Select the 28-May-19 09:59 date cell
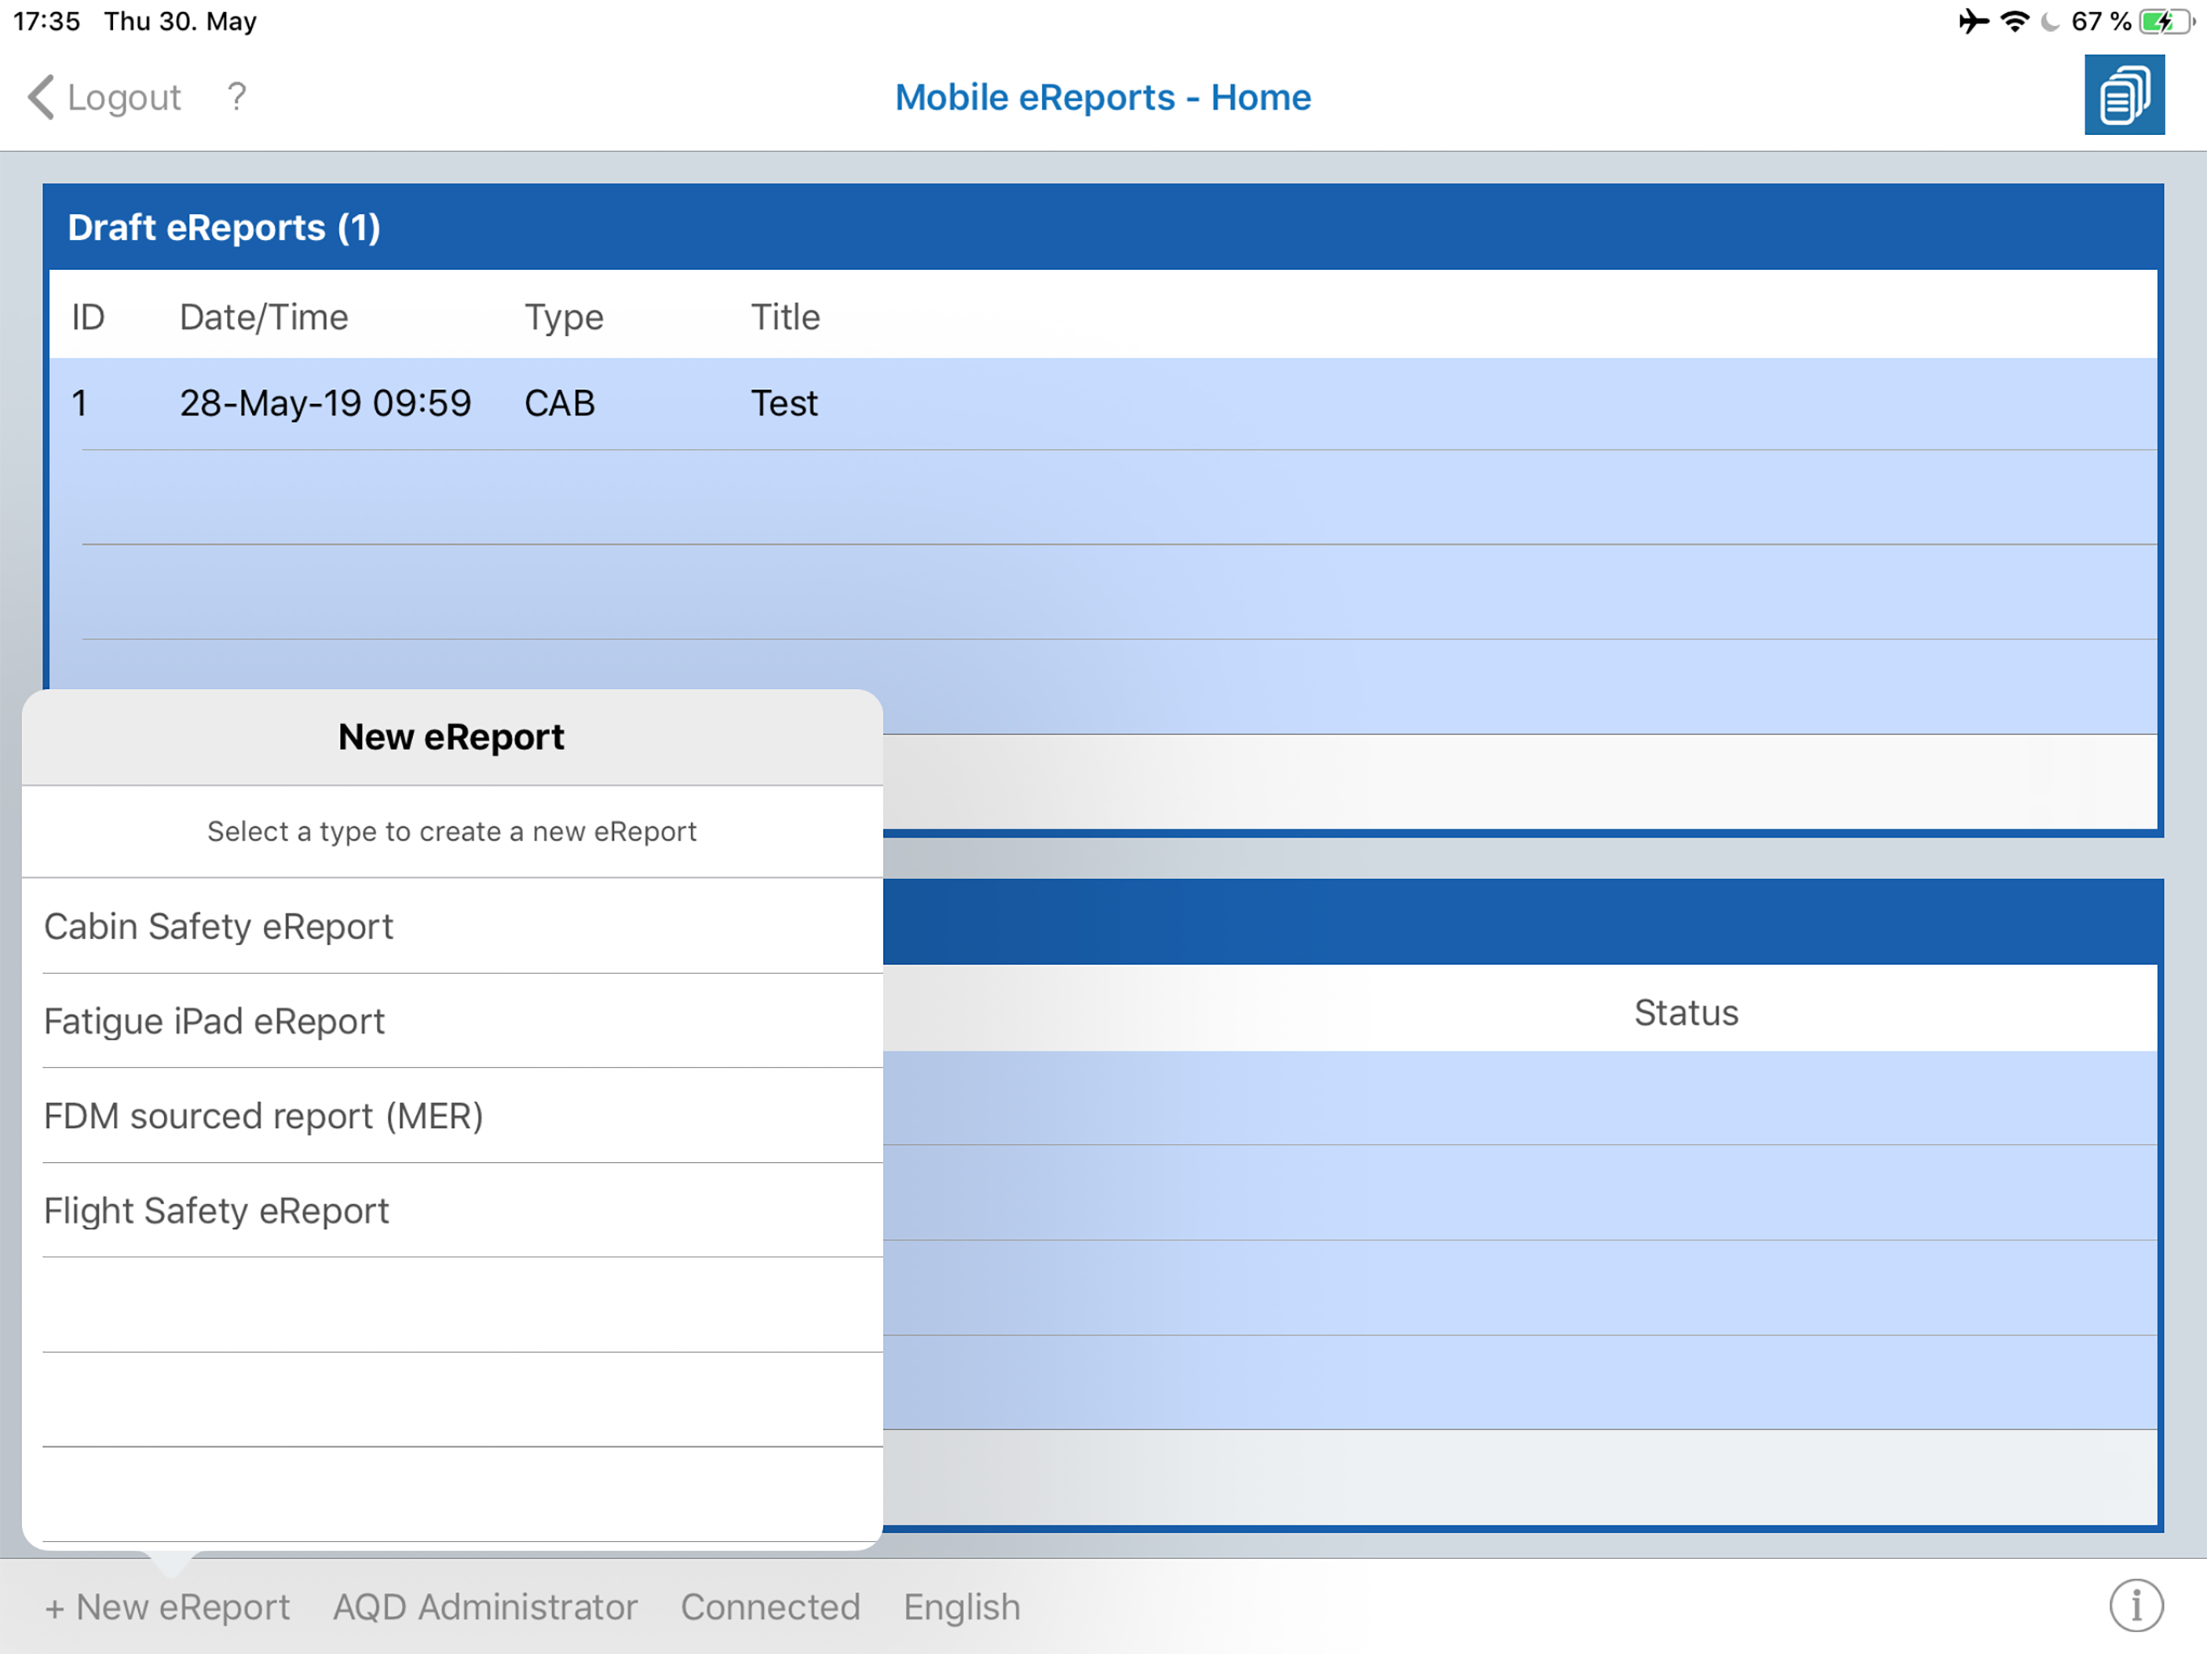Image resolution: width=2207 pixels, height=1654 pixels. [x=326, y=403]
